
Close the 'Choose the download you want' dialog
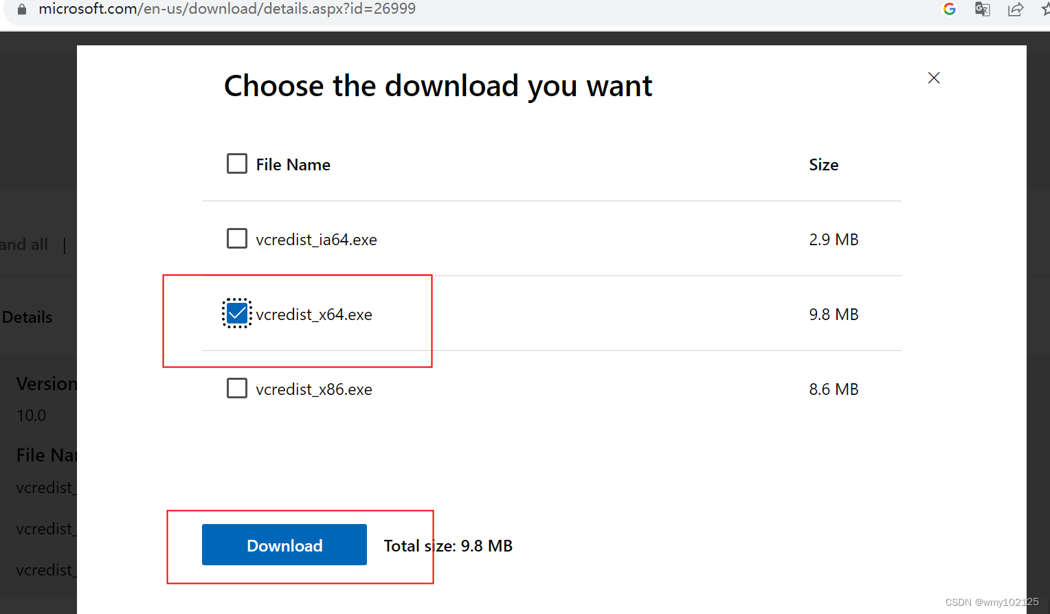click(933, 78)
